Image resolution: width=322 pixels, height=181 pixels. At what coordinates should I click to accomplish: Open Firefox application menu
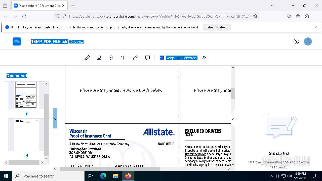(x=316, y=16)
